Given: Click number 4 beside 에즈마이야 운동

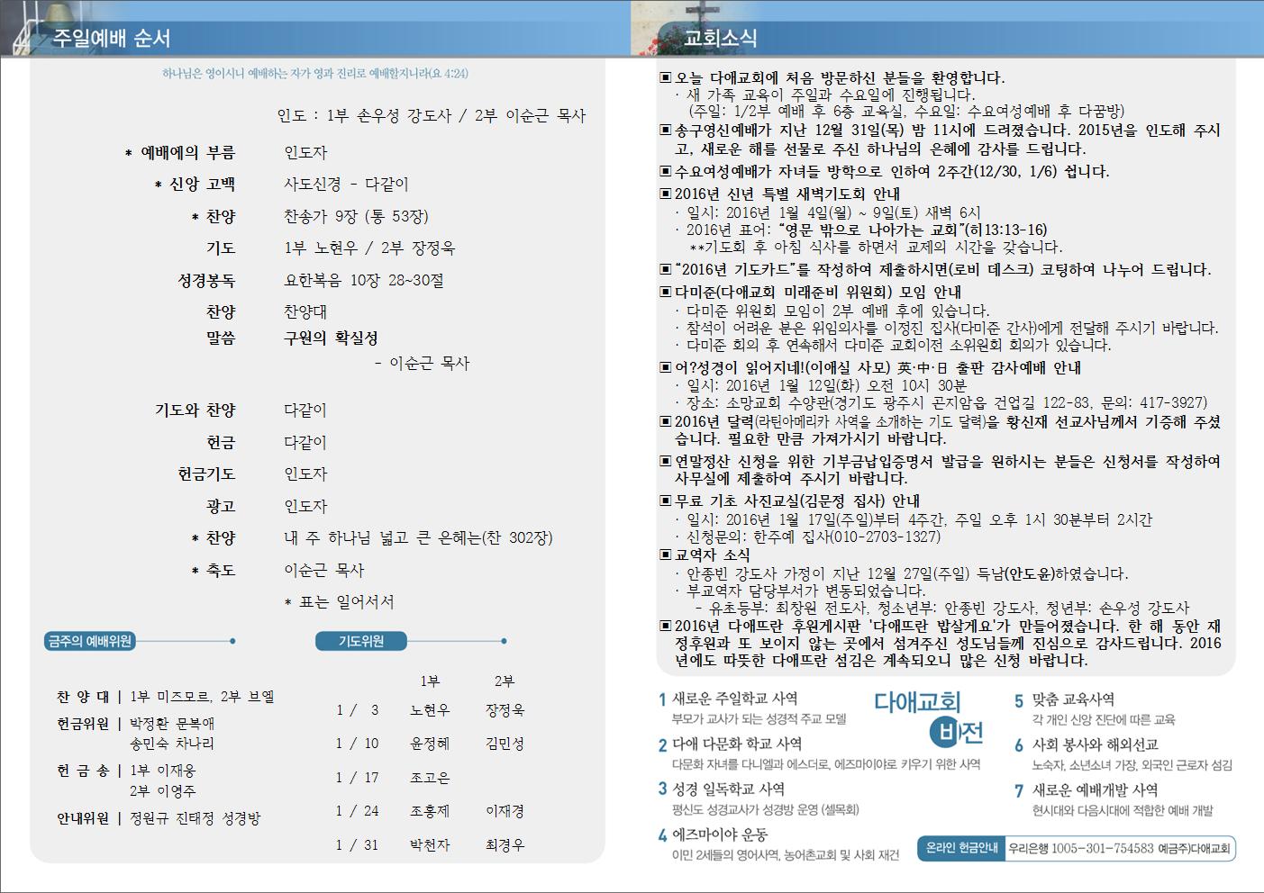Looking at the screenshot, I should [662, 835].
